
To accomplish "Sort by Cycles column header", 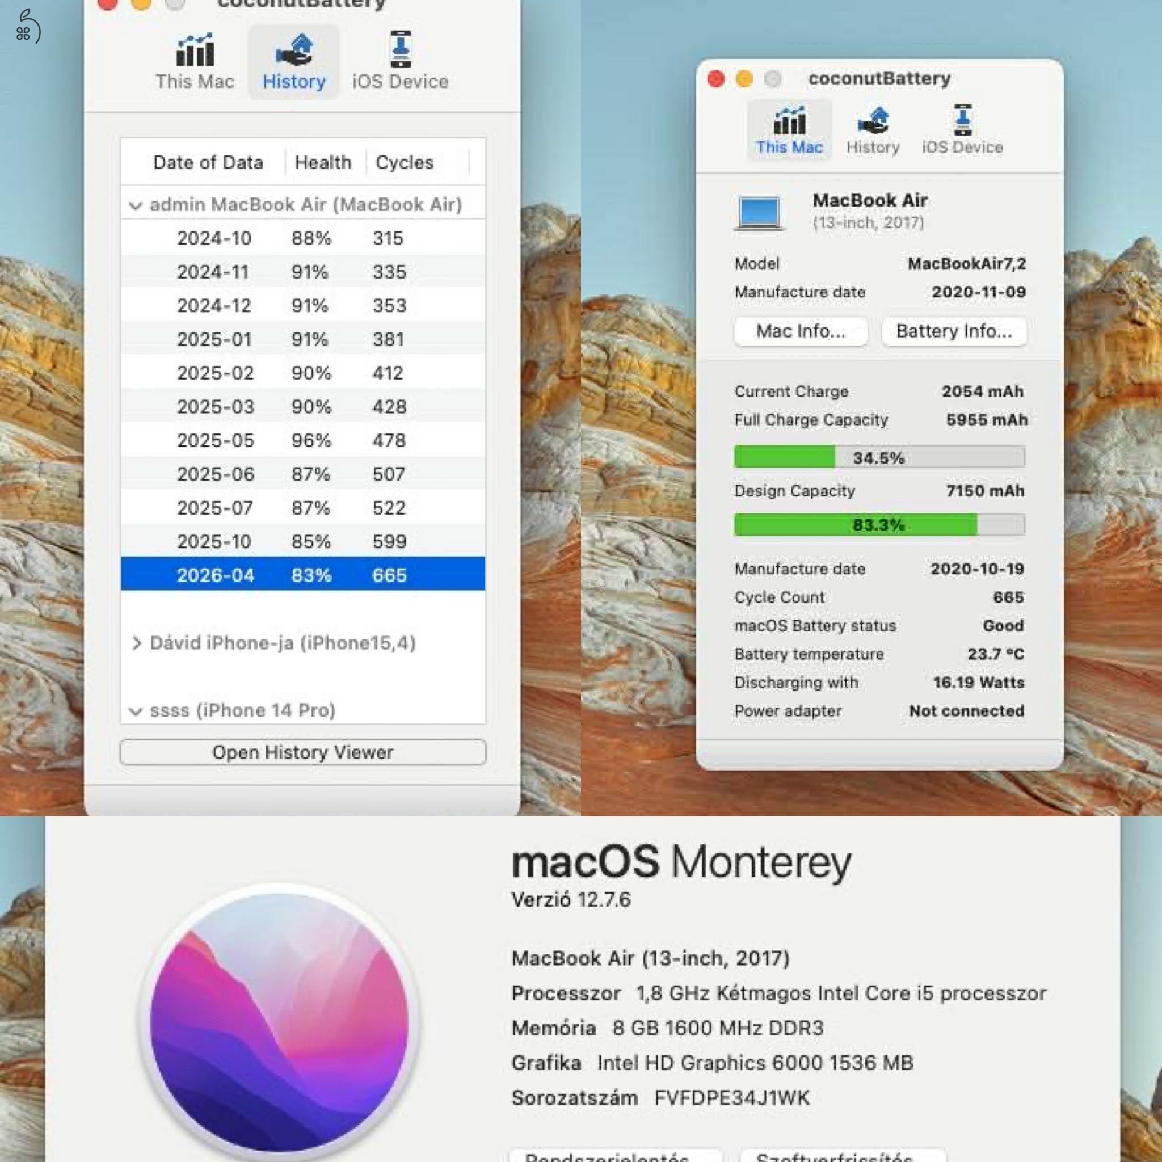I will 404,162.
